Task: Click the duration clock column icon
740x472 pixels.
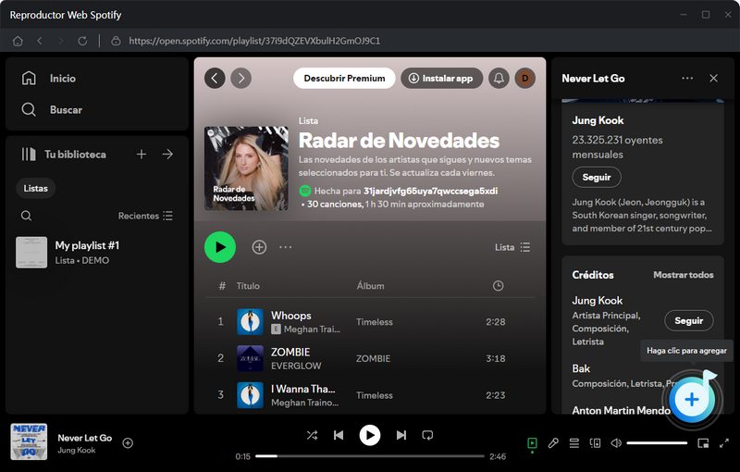Action: point(498,286)
